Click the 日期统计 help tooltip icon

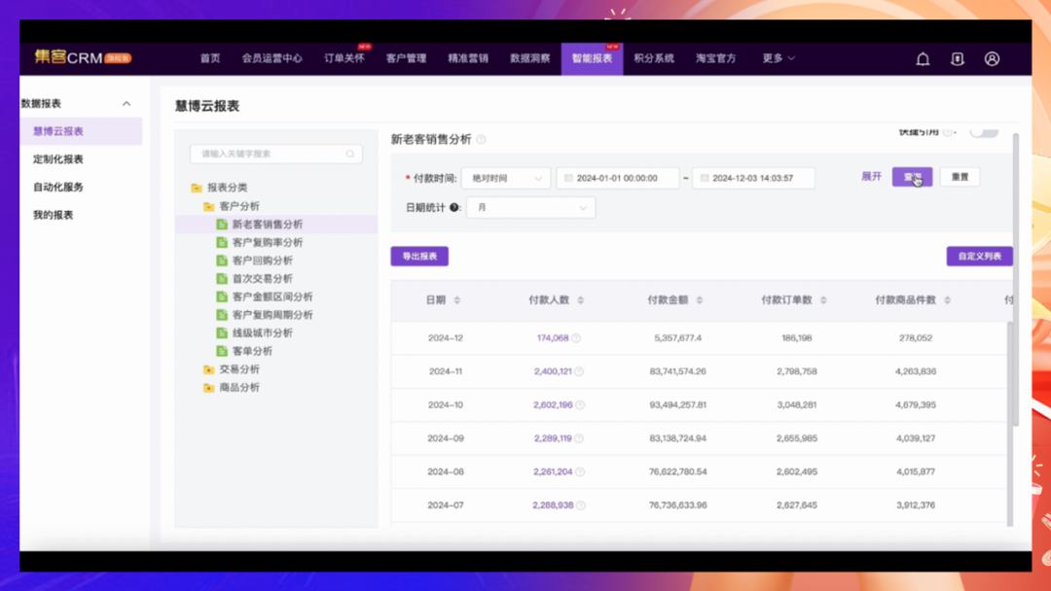tap(454, 208)
